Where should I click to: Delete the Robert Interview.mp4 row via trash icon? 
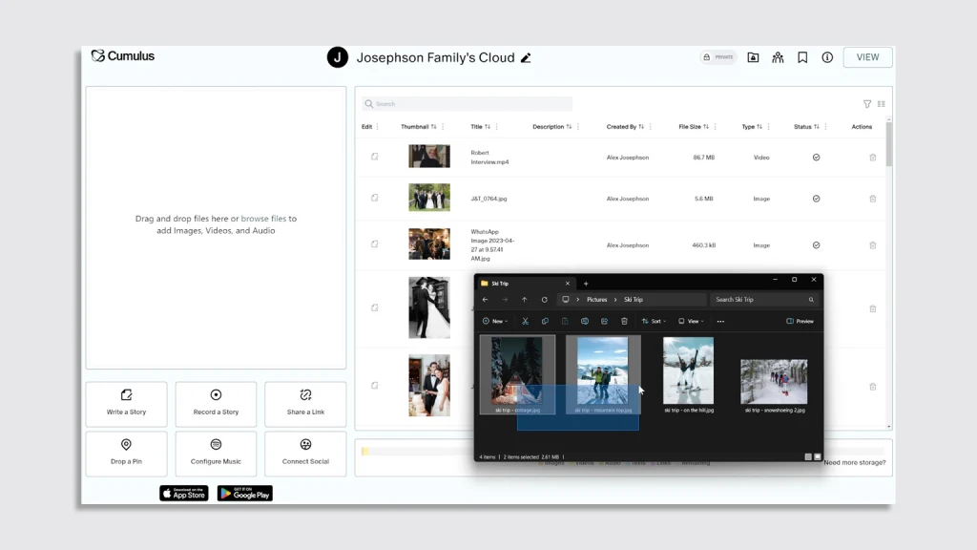coord(872,158)
